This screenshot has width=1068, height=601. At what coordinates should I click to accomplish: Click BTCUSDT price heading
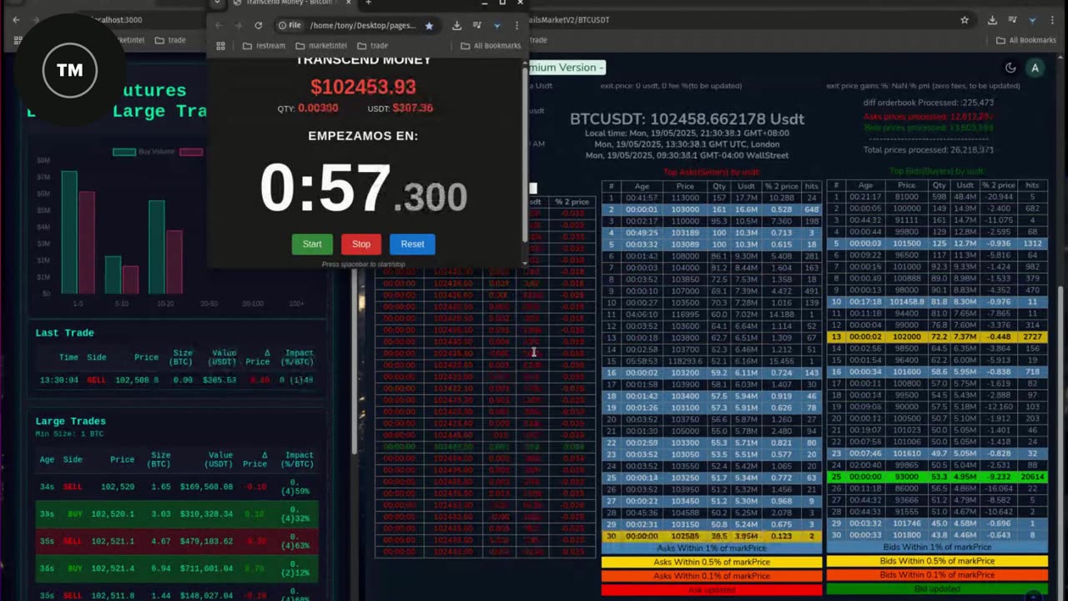687,119
